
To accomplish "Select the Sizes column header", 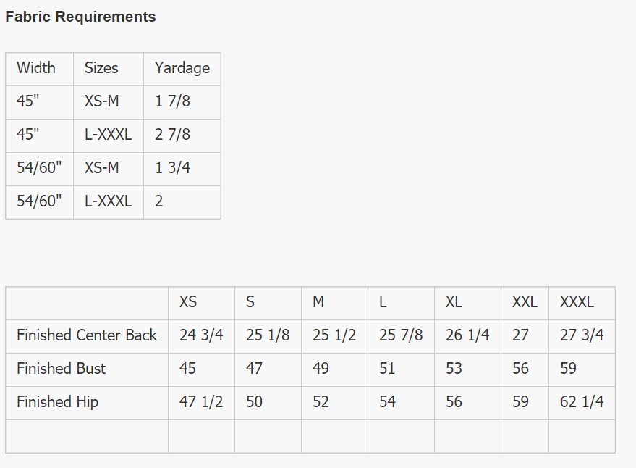I will [x=109, y=69].
